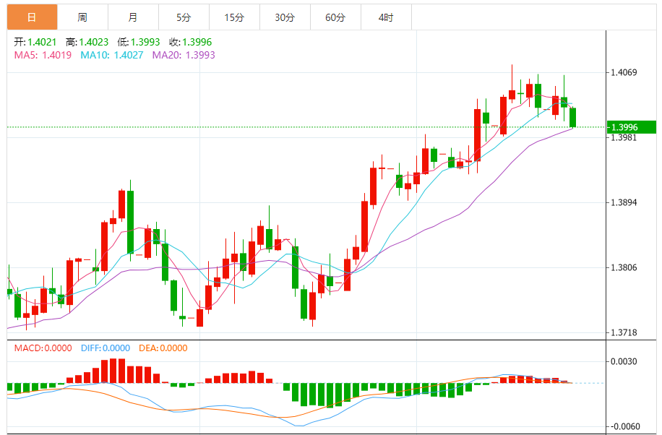Show the 60分 chart interval
This screenshot has width=662, height=435.
pos(335,17)
